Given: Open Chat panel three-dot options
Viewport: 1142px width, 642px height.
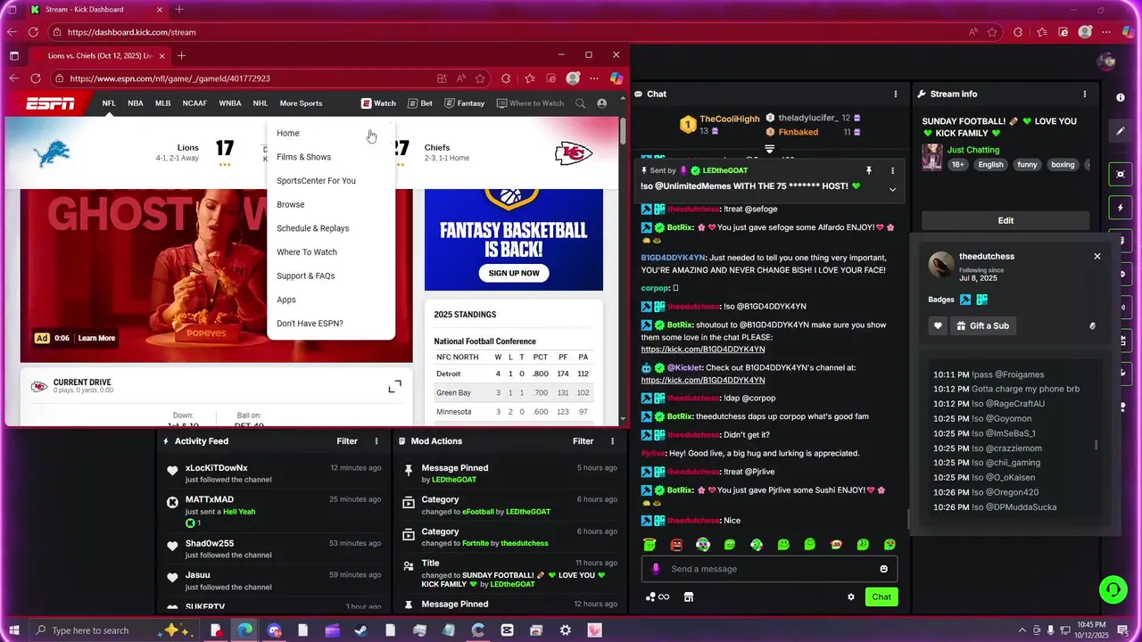Looking at the screenshot, I should click(896, 94).
